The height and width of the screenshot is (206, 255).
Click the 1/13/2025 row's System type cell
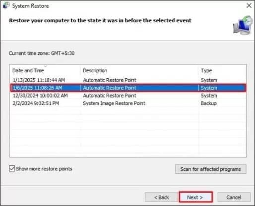pyautogui.click(x=209, y=80)
